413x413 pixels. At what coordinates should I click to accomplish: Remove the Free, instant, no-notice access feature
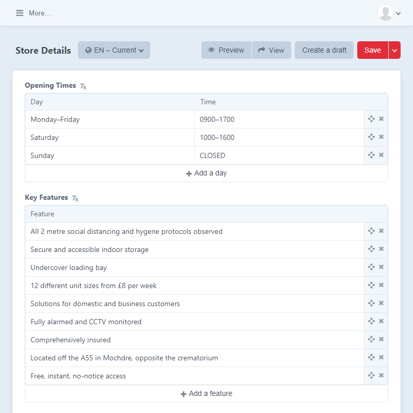tap(381, 375)
